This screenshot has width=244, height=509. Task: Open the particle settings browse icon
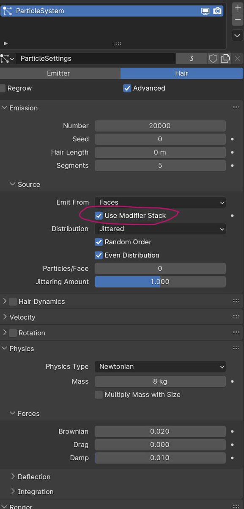(x=8, y=59)
